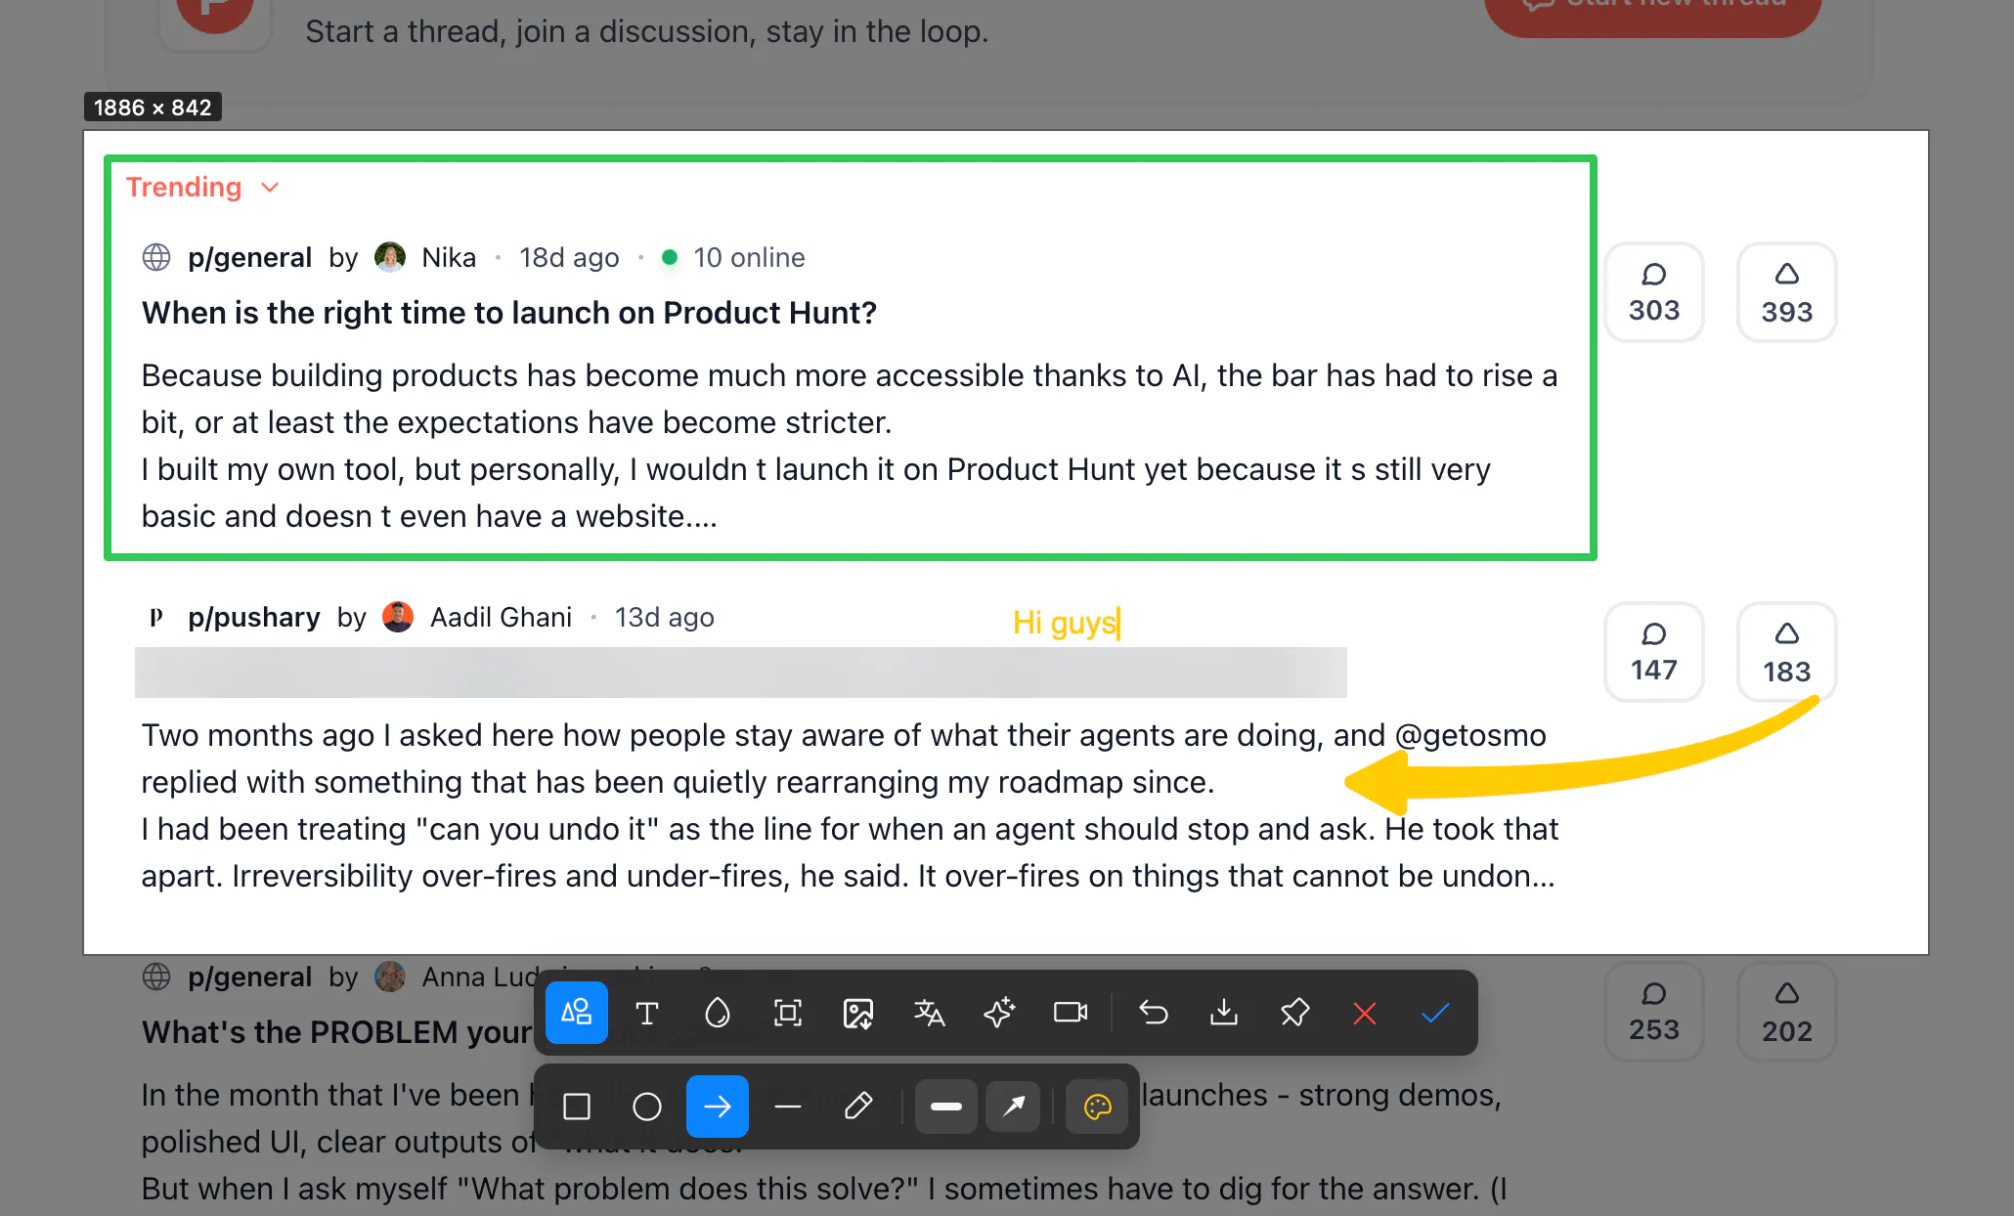Image resolution: width=2014 pixels, height=1216 pixels.
Task: Select the shapes tool in screenshot toolbar
Action: pyautogui.click(x=577, y=1013)
